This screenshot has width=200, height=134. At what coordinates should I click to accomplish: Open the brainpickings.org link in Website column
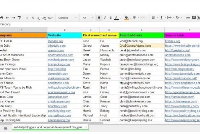tap(59, 64)
